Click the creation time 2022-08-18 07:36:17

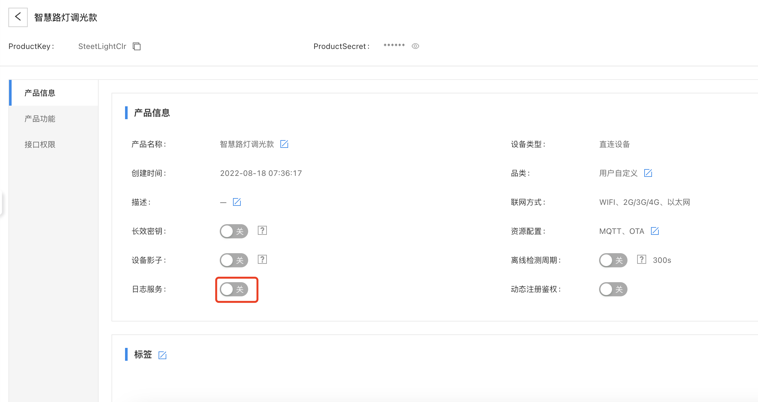(261, 173)
